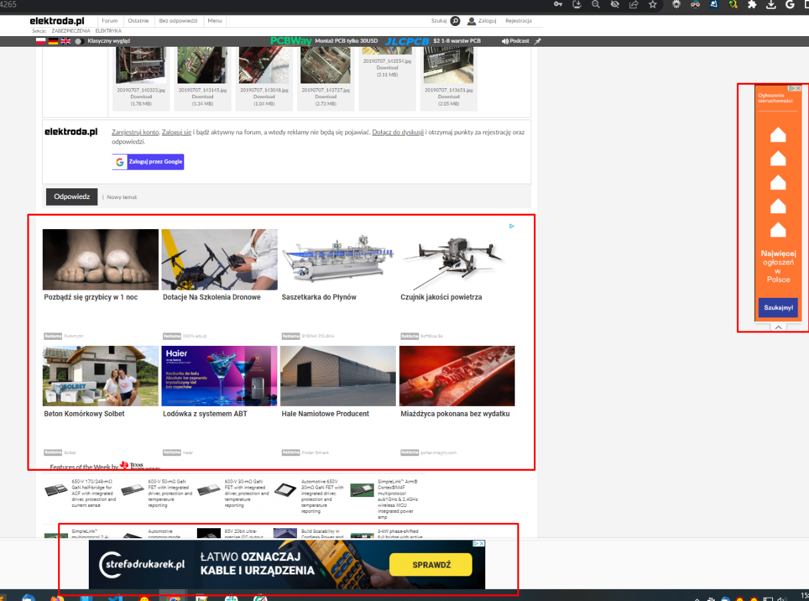Click the pin icon next to Podcast
The width and height of the screenshot is (809, 601).
[537, 41]
